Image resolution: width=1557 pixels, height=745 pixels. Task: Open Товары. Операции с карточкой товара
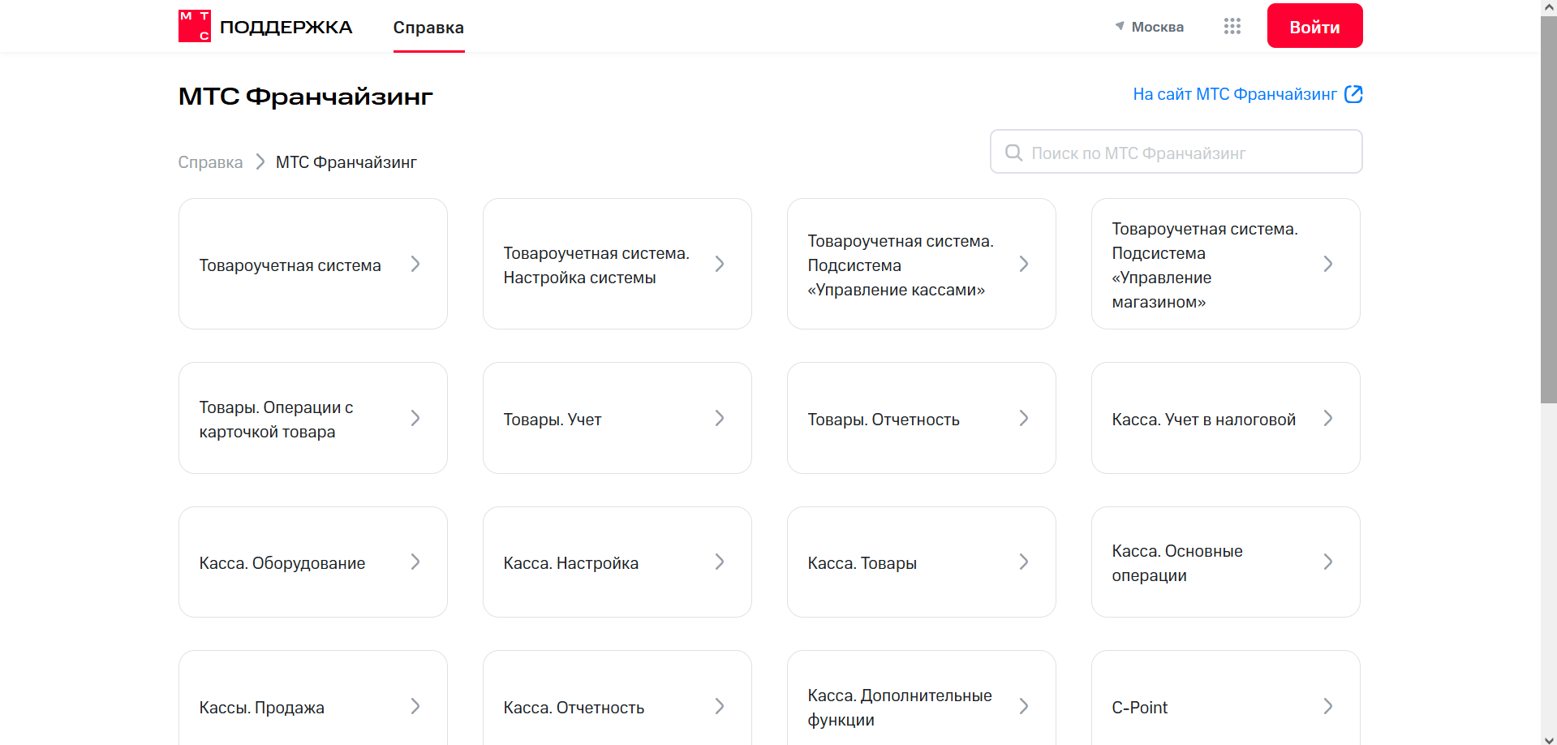pos(313,418)
